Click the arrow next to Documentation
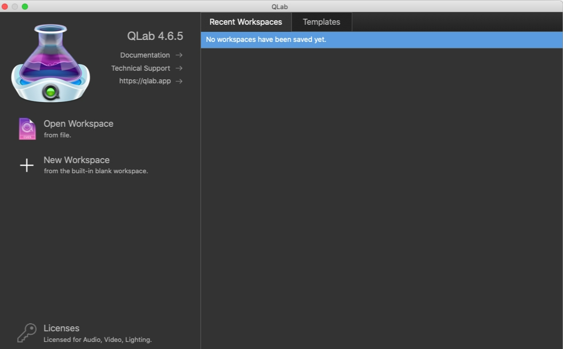563x349 pixels. pos(179,55)
